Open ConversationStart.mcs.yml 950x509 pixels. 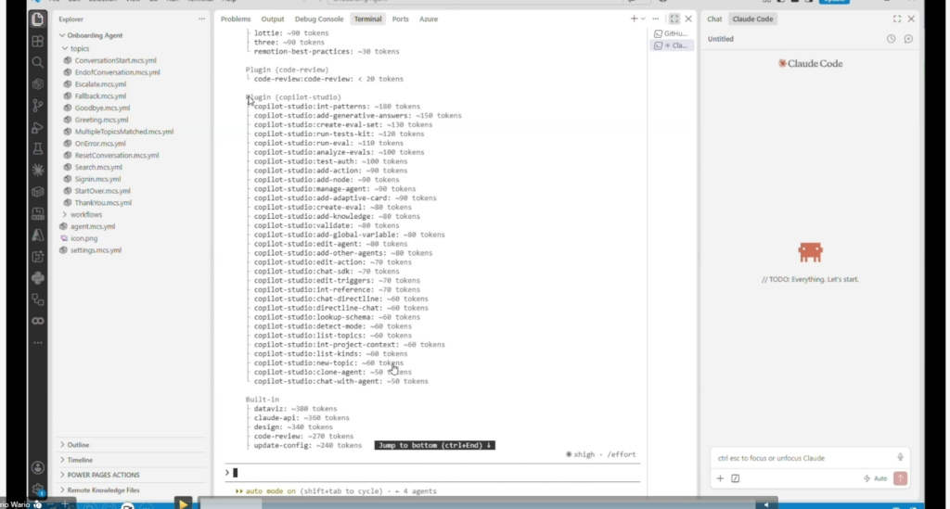(x=115, y=60)
